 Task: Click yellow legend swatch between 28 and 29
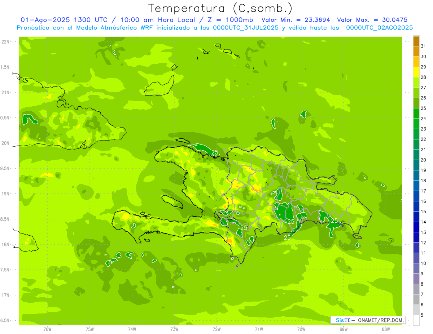pyautogui.click(x=416, y=72)
